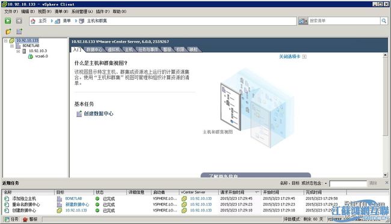Image resolution: width=391 pixels, height=224 pixels.
Task: Open the 清单 menu in menu bar
Action: pos(61,11)
